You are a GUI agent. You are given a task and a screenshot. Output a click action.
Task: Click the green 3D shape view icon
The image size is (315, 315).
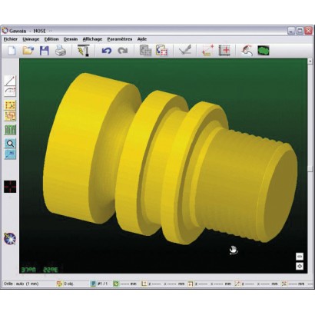pos(264,51)
